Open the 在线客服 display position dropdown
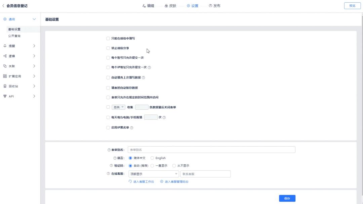The height and width of the screenshot is (204, 363). coord(153,174)
